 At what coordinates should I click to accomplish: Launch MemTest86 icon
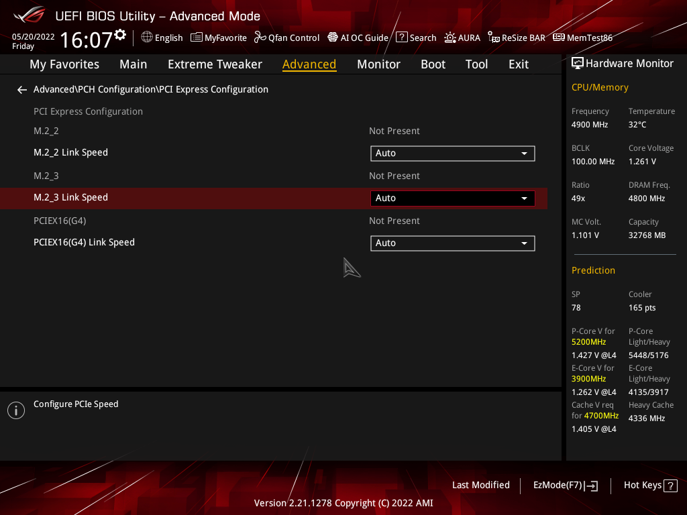(559, 38)
